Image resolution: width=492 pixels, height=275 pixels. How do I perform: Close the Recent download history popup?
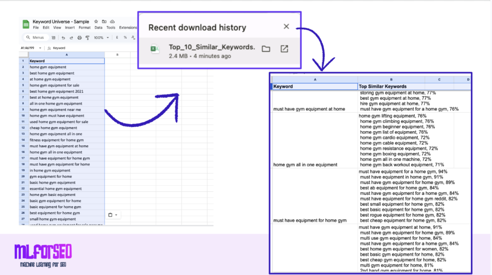[286, 27]
